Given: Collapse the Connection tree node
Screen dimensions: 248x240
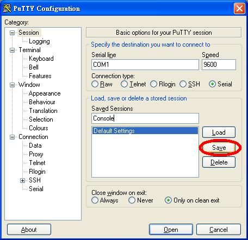Looking at the screenshot, I should [x=12, y=137].
